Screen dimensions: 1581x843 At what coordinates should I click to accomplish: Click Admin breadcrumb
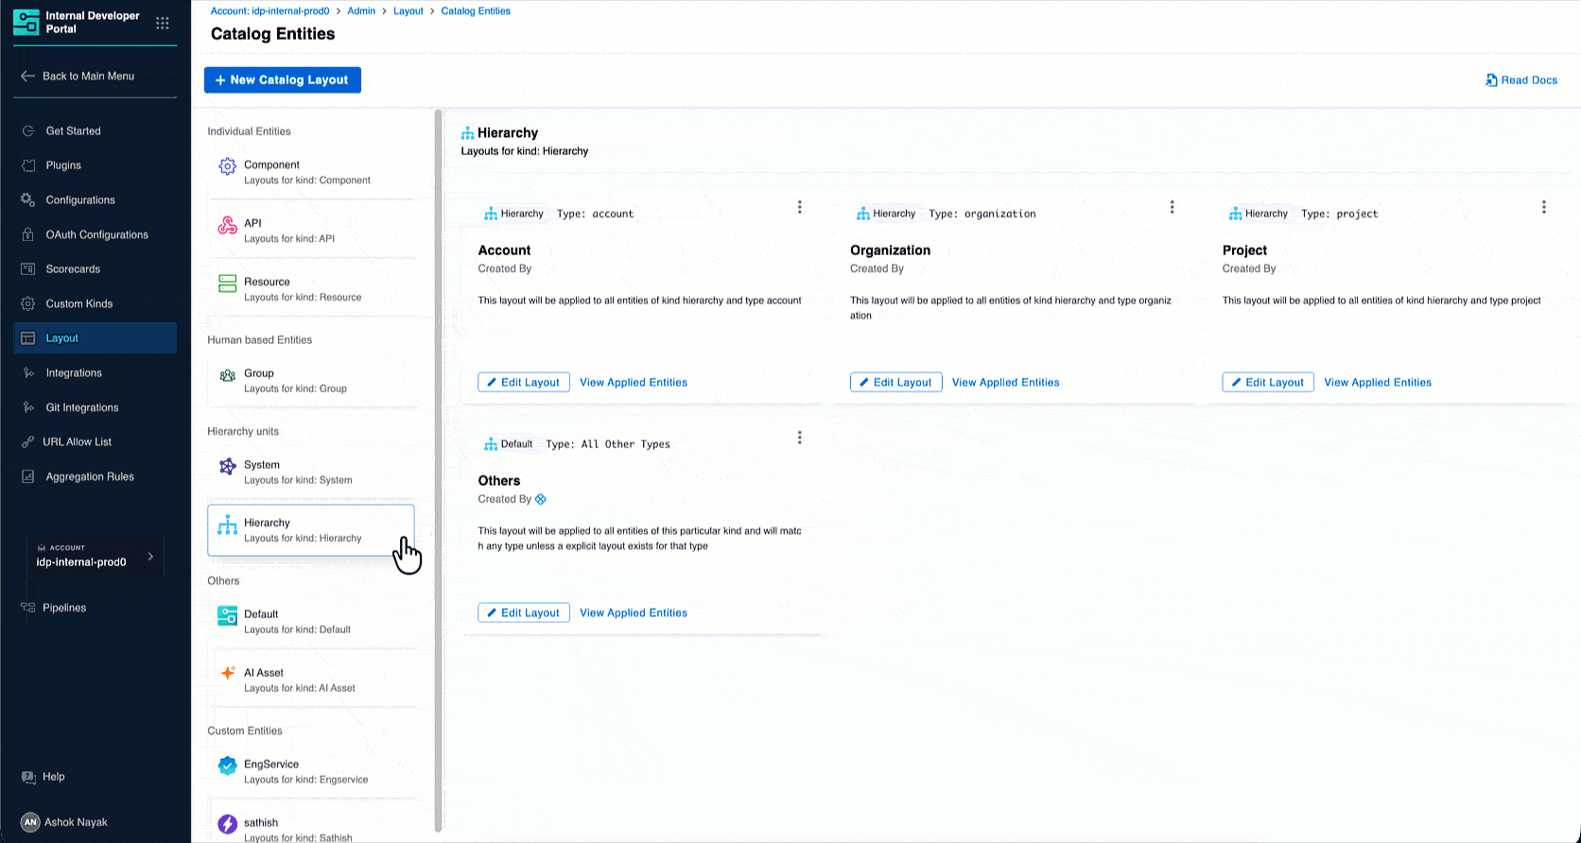click(x=361, y=11)
